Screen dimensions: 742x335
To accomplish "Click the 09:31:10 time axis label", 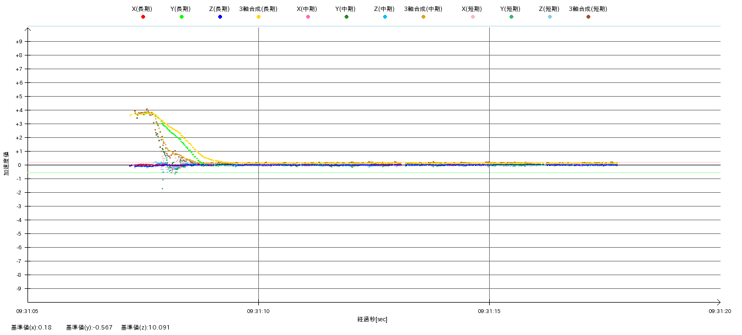I will coord(258,311).
